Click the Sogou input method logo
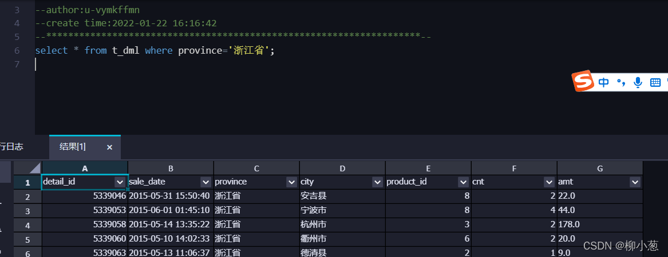 click(x=583, y=81)
